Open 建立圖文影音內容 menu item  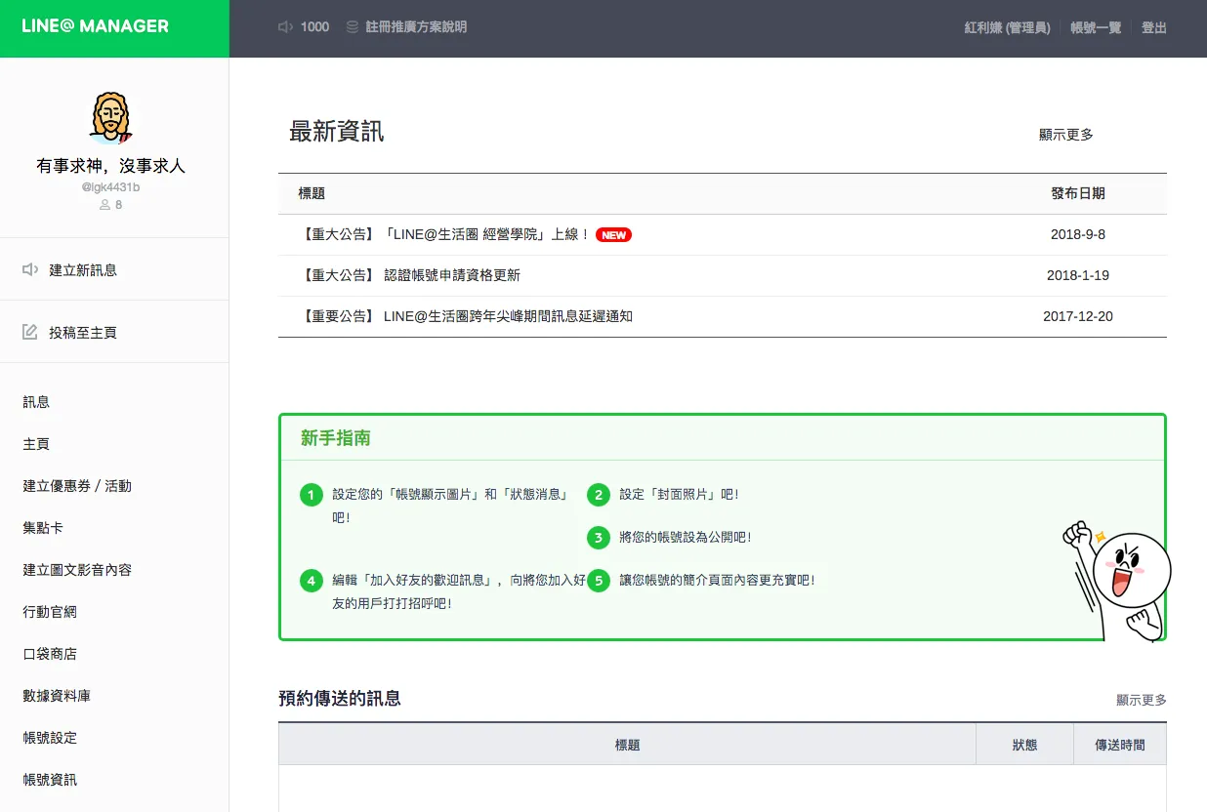point(77,569)
